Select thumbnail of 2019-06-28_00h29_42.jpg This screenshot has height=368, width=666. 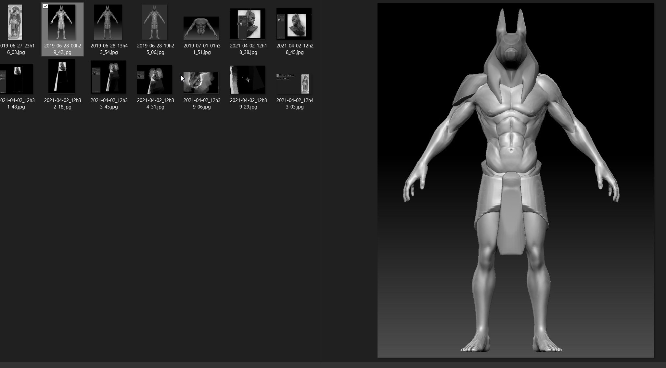click(62, 22)
